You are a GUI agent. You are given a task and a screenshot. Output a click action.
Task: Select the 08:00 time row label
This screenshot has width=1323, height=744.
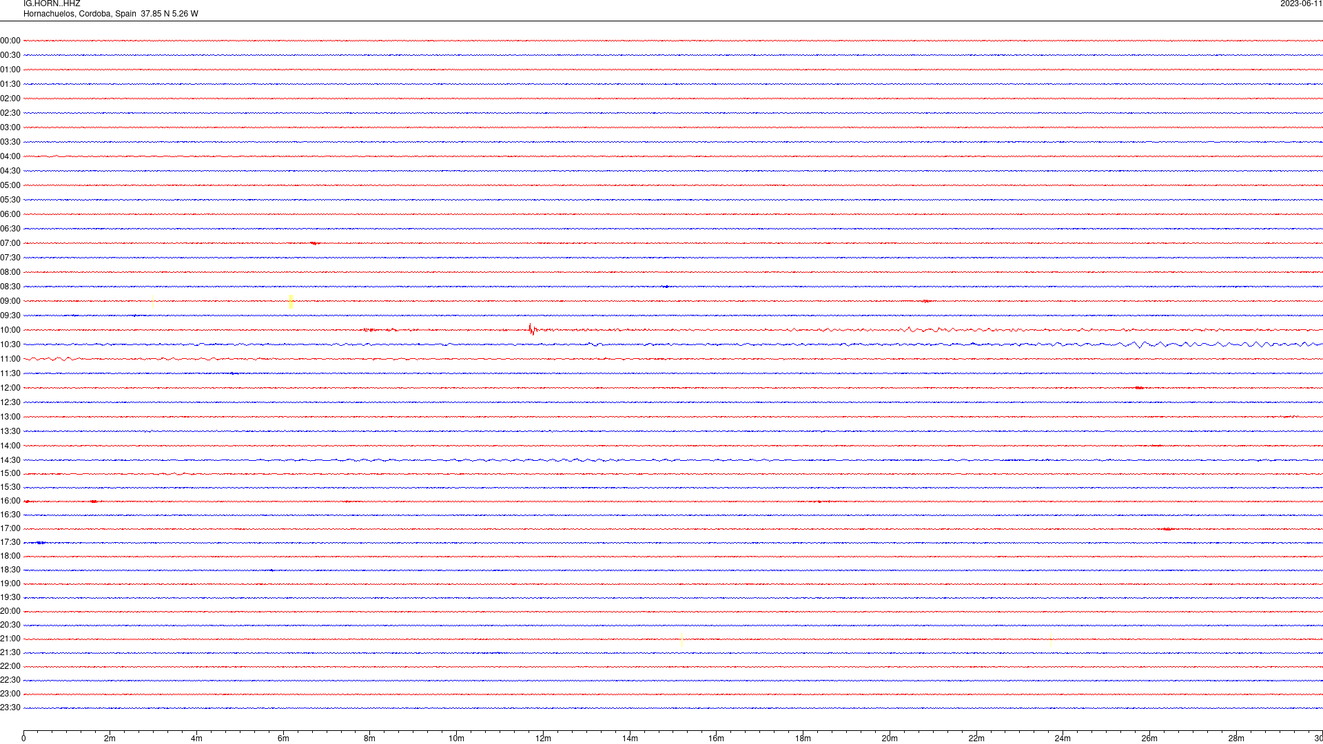(10, 272)
